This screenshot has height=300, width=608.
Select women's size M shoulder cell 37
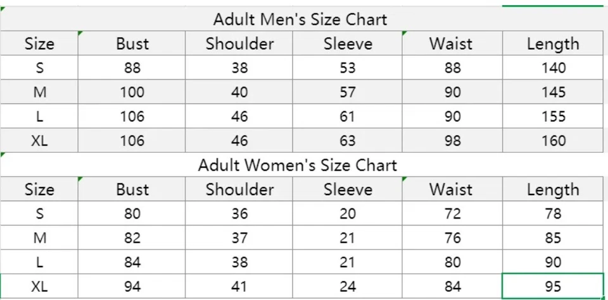239,238
